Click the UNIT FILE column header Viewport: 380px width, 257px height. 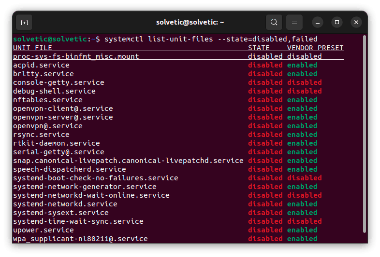[32, 48]
